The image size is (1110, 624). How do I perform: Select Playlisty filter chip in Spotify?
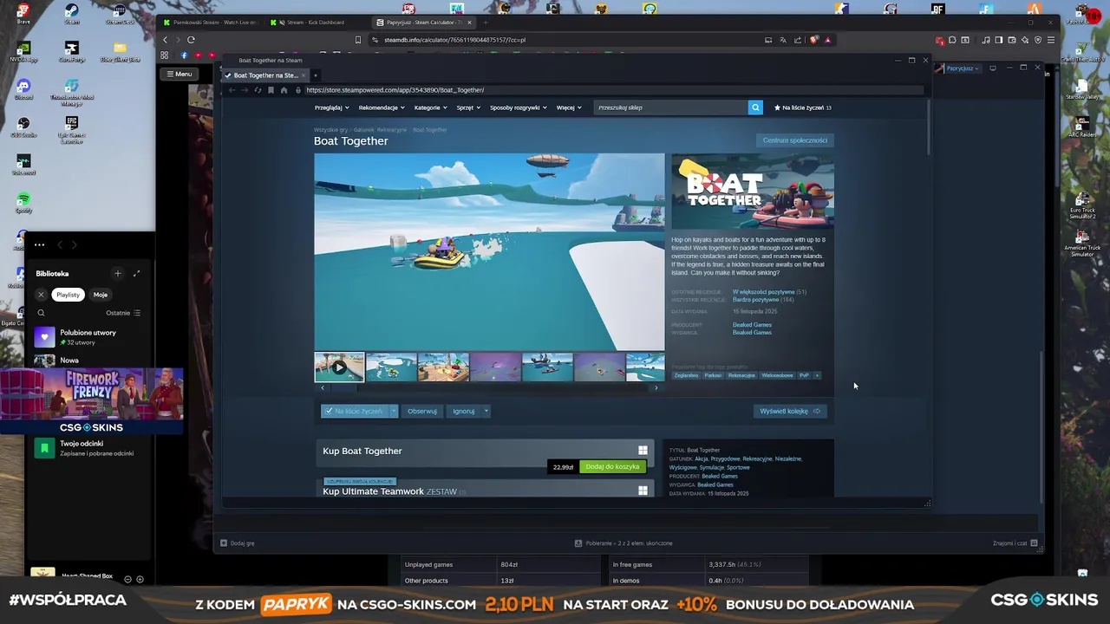(68, 295)
